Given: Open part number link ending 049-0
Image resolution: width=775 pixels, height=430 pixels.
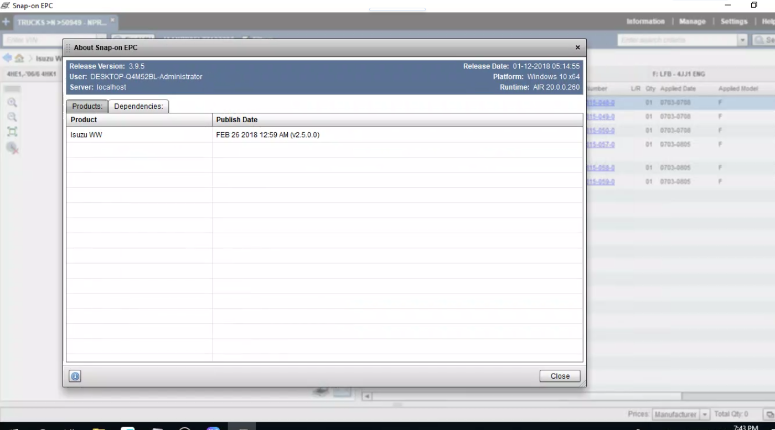Looking at the screenshot, I should click(x=600, y=117).
